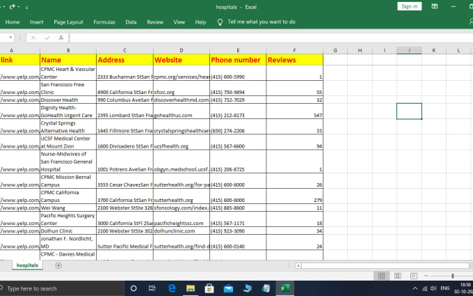Open the Data ribbon tab

pyautogui.click(x=131, y=22)
